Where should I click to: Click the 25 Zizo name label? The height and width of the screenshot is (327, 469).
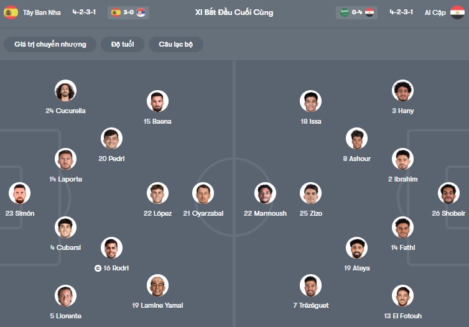[310, 213]
